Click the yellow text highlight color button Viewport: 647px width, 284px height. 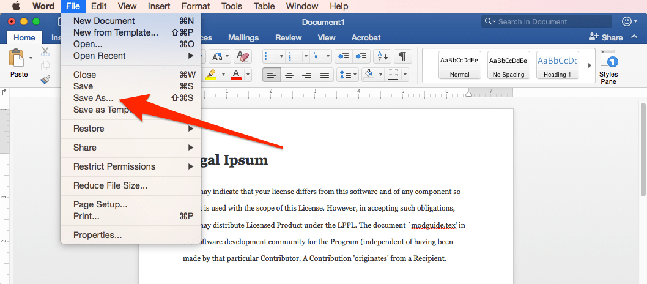point(211,75)
